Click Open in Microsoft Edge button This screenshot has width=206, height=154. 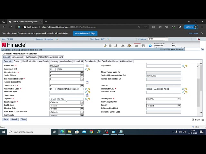pyautogui.click(x=85, y=33)
